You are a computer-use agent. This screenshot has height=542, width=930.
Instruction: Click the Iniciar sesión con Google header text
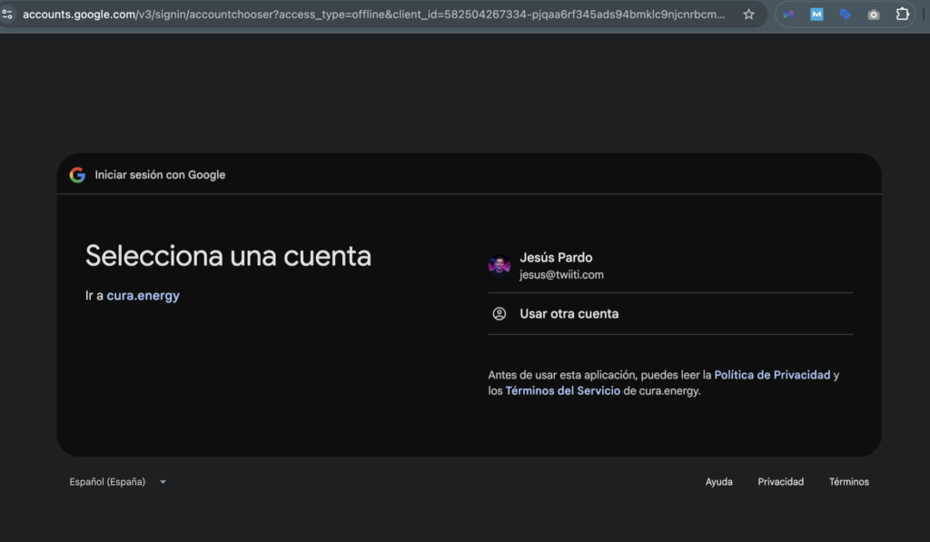[160, 175]
